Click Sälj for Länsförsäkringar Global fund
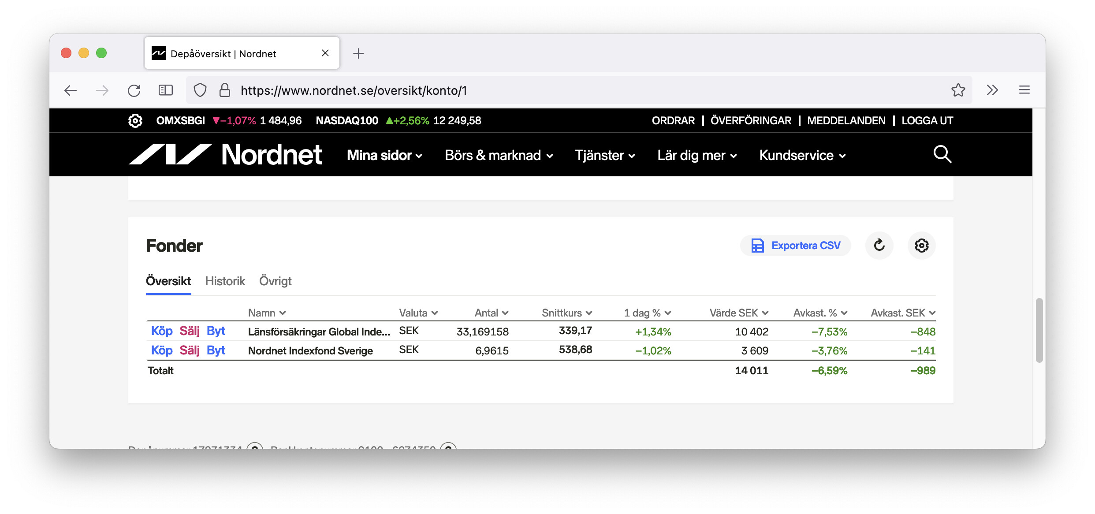The width and height of the screenshot is (1095, 514). point(190,331)
